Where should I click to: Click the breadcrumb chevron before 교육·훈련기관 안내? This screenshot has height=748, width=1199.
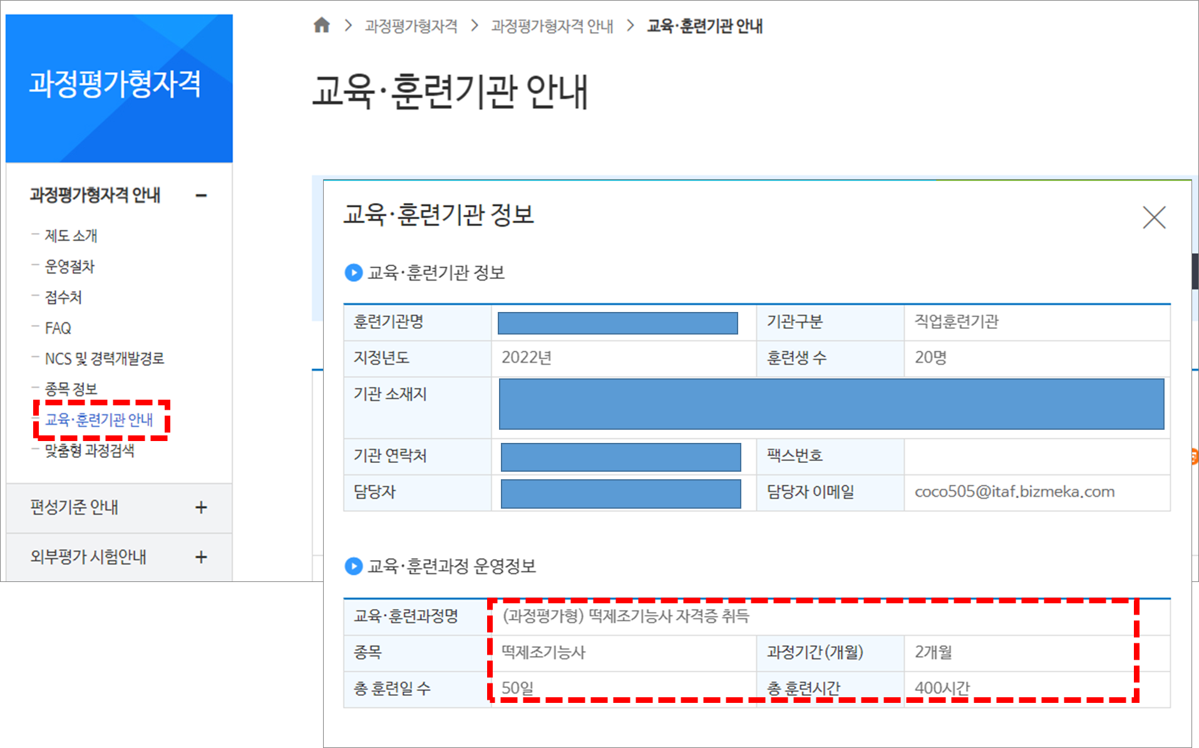pos(629,26)
